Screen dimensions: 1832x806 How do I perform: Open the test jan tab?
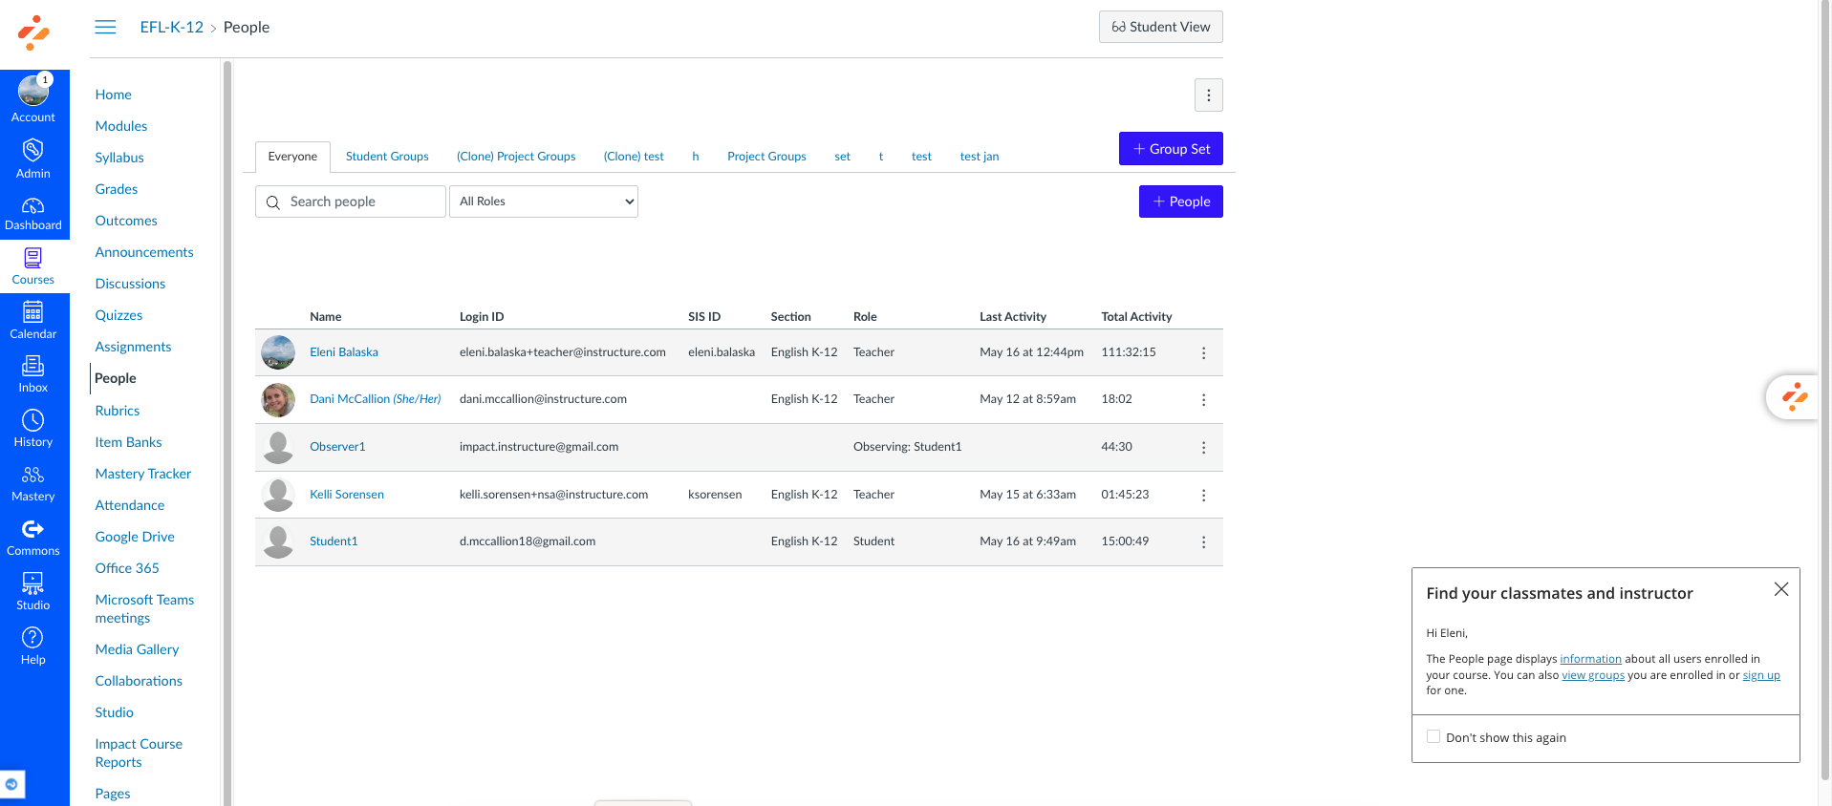pos(980,157)
